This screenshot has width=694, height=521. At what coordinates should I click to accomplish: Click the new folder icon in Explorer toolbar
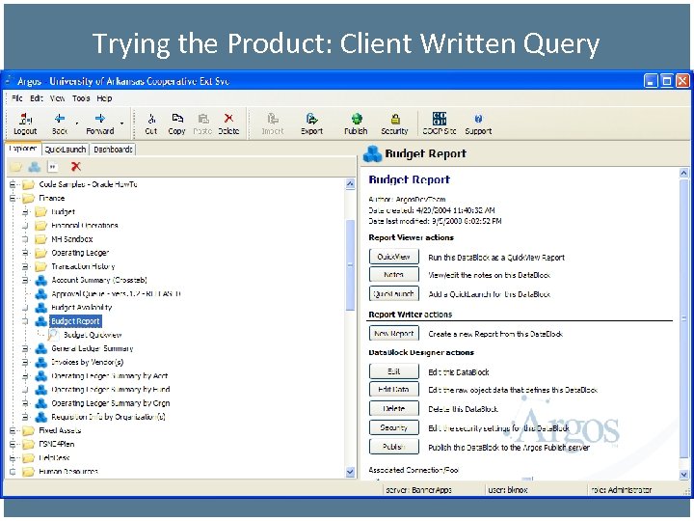pos(16,167)
